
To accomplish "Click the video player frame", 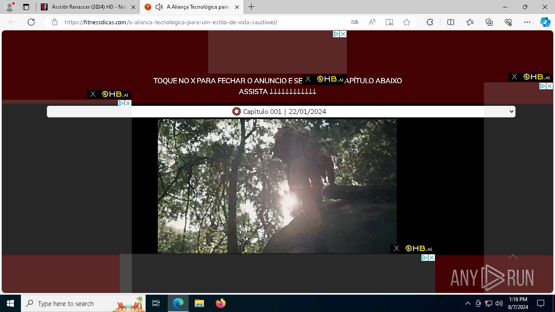I will click(277, 186).
